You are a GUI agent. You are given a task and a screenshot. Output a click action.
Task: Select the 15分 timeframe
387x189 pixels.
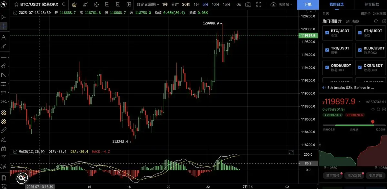point(227,5)
